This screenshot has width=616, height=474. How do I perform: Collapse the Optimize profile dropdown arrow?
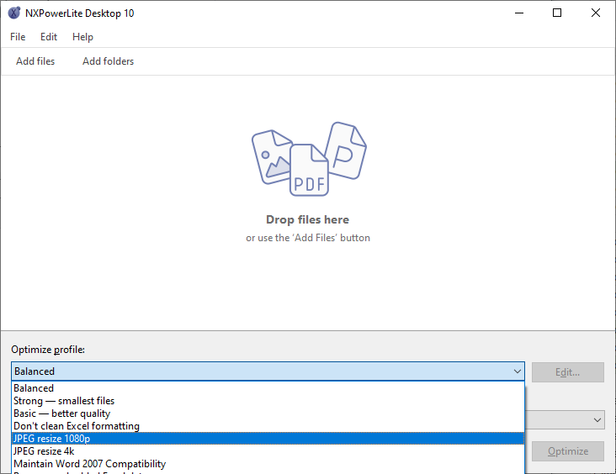tap(518, 371)
